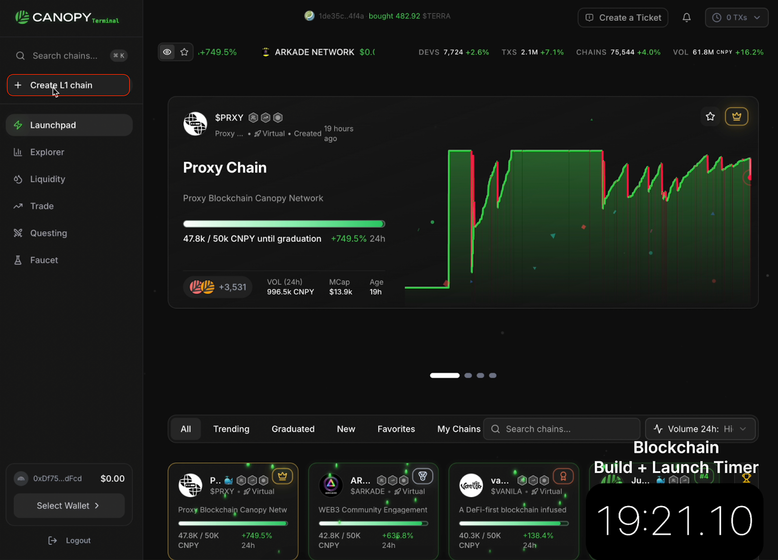778x560 pixels.
Task: Click the Proxy Chain title
Action: (225, 168)
